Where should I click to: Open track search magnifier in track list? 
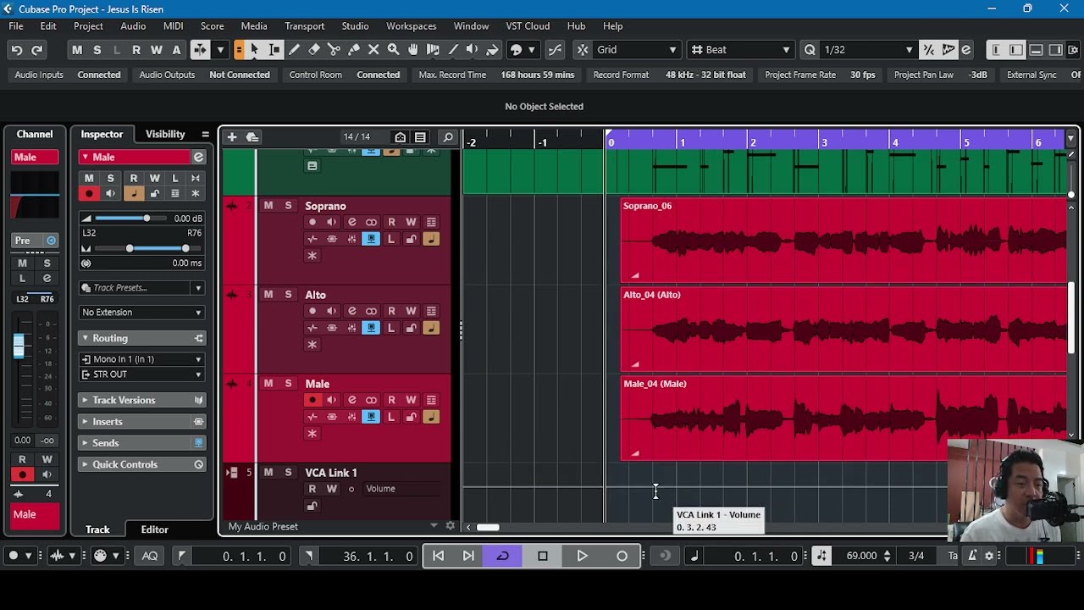[x=448, y=137]
